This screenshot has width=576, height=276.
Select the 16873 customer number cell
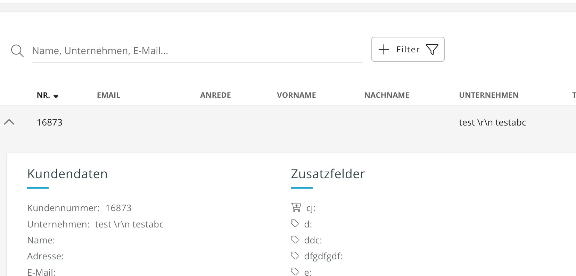pyautogui.click(x=50, y=122)
